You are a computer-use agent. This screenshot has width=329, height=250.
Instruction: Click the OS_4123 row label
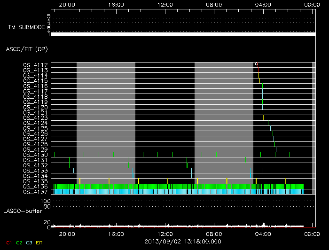coord(35,117)
